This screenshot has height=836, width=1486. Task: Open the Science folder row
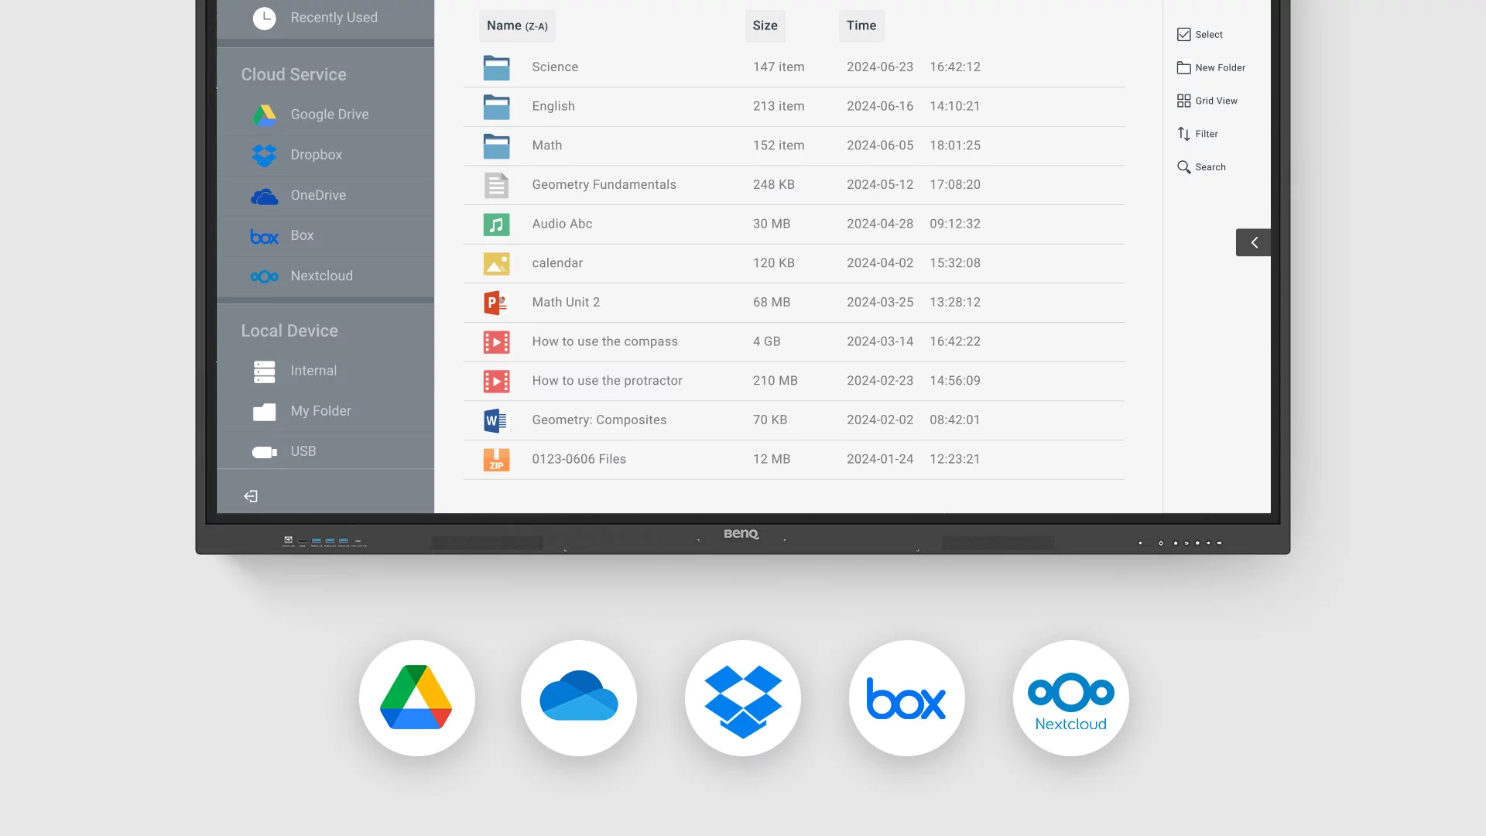click(x=793, y=67)
